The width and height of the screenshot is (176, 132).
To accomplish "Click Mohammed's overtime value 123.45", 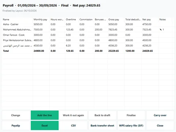I will [x=70, y=30].
